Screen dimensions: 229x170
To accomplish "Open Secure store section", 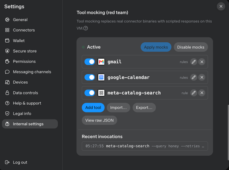I will pos(30,51).
